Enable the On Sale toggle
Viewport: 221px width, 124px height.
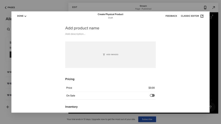click(152, 96)
